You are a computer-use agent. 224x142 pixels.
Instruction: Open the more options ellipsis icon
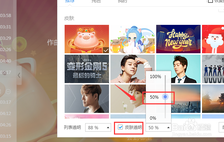(x=8, y=92)
